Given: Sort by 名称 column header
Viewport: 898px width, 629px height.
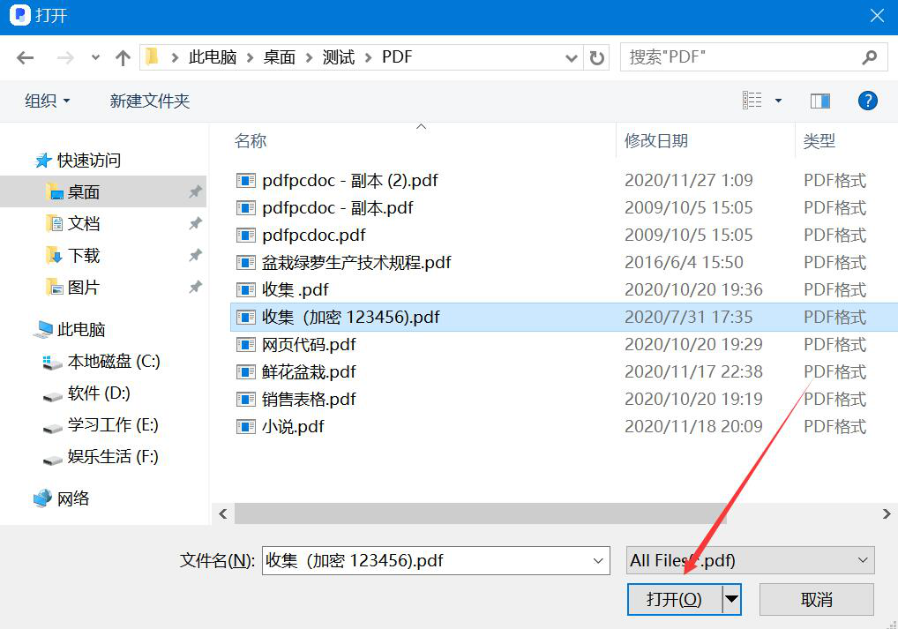Looking at the screenshot, I should (x=251, y=141).
